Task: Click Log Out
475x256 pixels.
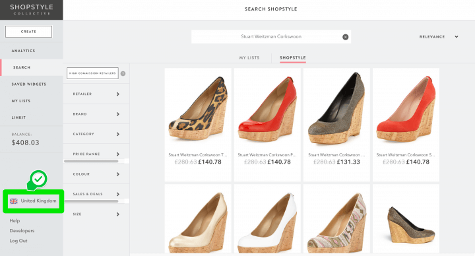Action: pos(18,241)
